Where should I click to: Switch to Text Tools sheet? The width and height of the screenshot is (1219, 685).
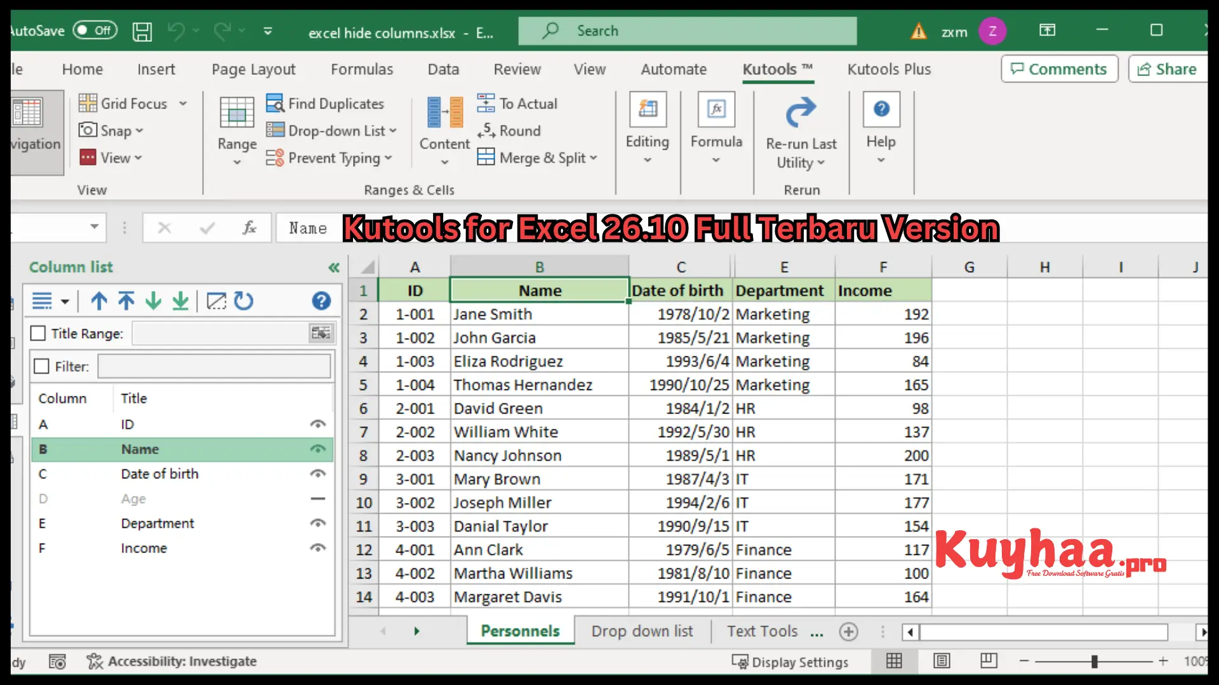[x=762, y=631]
